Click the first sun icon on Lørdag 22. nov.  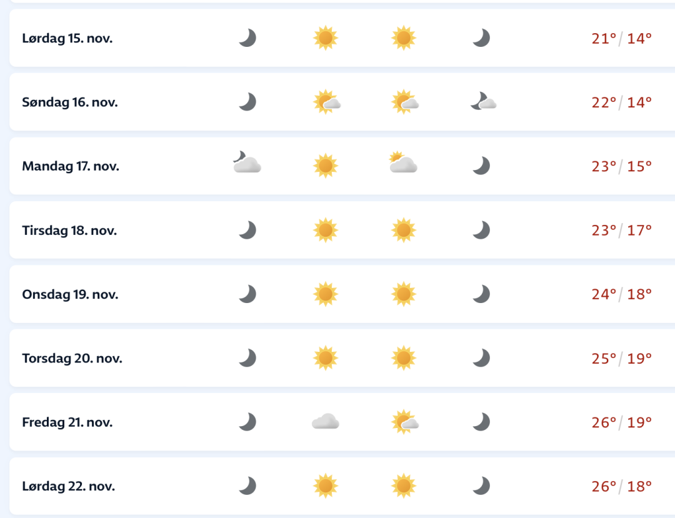(x=325, y=486)
